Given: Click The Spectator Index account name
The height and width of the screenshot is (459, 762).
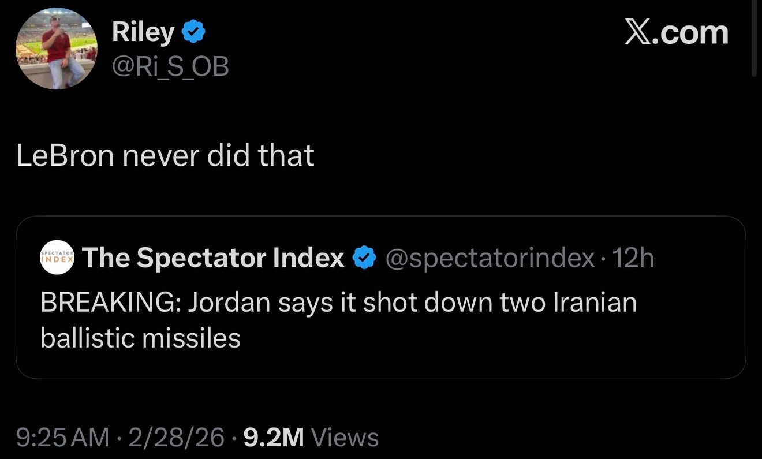Looking at the screenshot, I should point(213,258).
